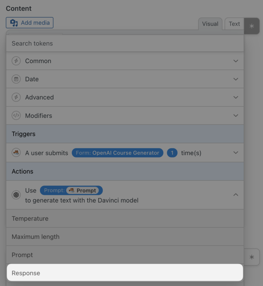Image resolution: width=263 pixels, height=286 pixels.
Task: Click the calendar icon beside Date
Action: (x=16, y=79)
